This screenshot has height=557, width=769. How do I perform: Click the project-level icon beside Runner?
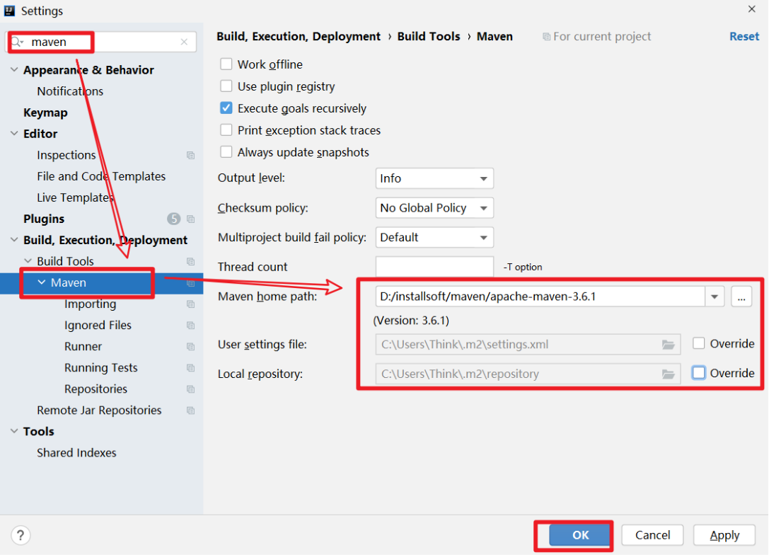coord(190,347)
